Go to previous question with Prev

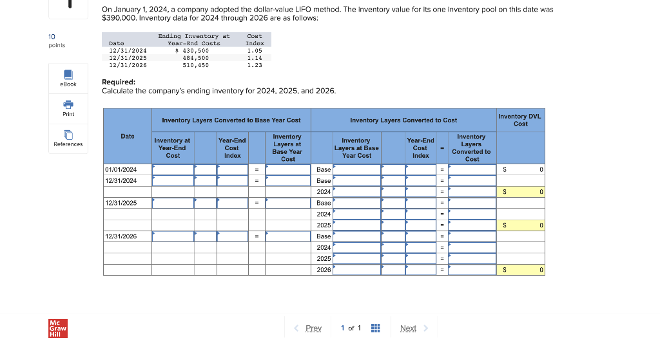coord(307,328)
